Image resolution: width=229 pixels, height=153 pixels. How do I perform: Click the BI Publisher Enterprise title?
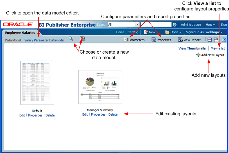coord(67,25)
